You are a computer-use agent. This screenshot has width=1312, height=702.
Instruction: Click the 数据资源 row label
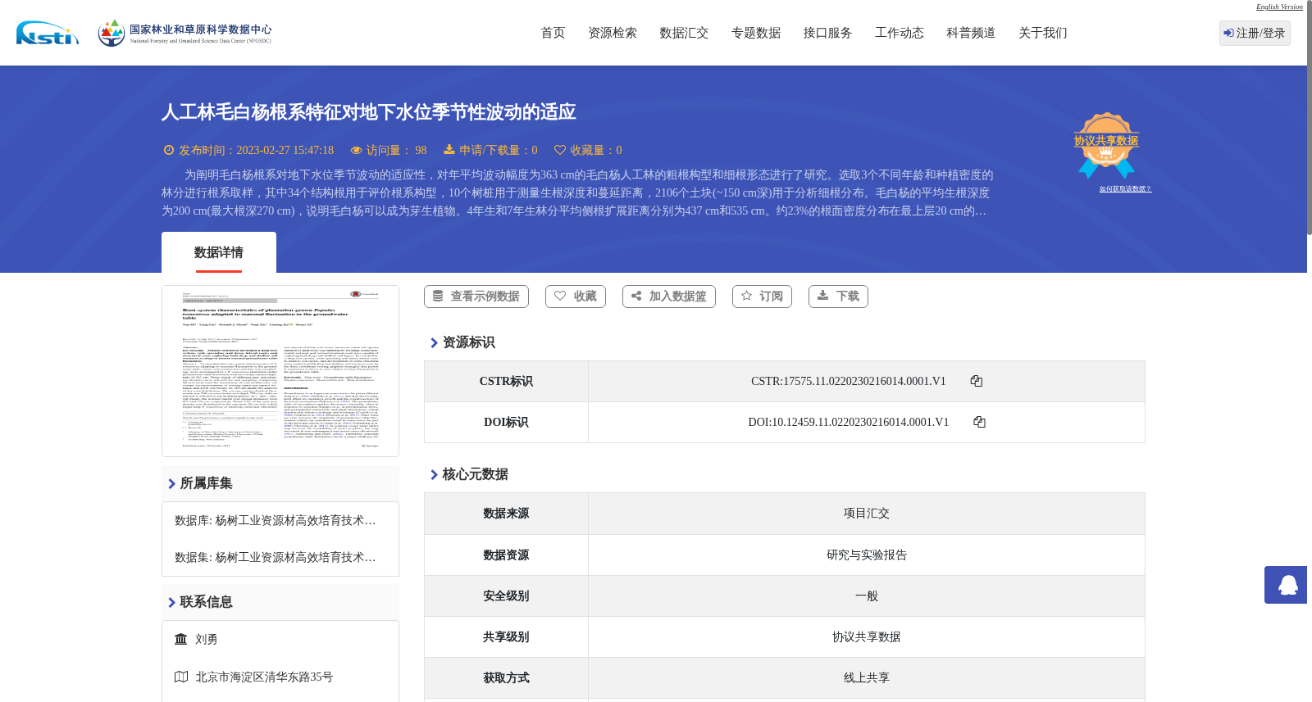coord(506,555)
